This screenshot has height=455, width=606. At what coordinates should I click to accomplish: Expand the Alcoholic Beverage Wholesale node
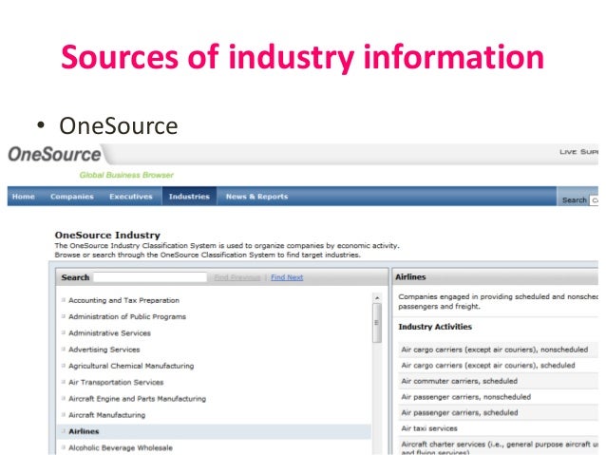click(x=64, y=447)
